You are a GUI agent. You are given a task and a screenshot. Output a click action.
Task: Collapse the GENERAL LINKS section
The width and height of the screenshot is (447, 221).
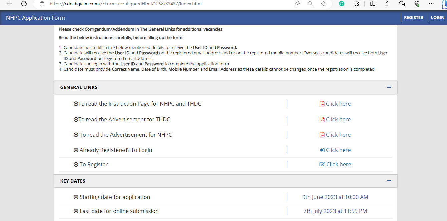click(389, 87)
